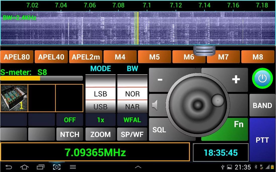Tap the Android back arrow
This screenshot has height=172, width=276.
pos(9,167)
